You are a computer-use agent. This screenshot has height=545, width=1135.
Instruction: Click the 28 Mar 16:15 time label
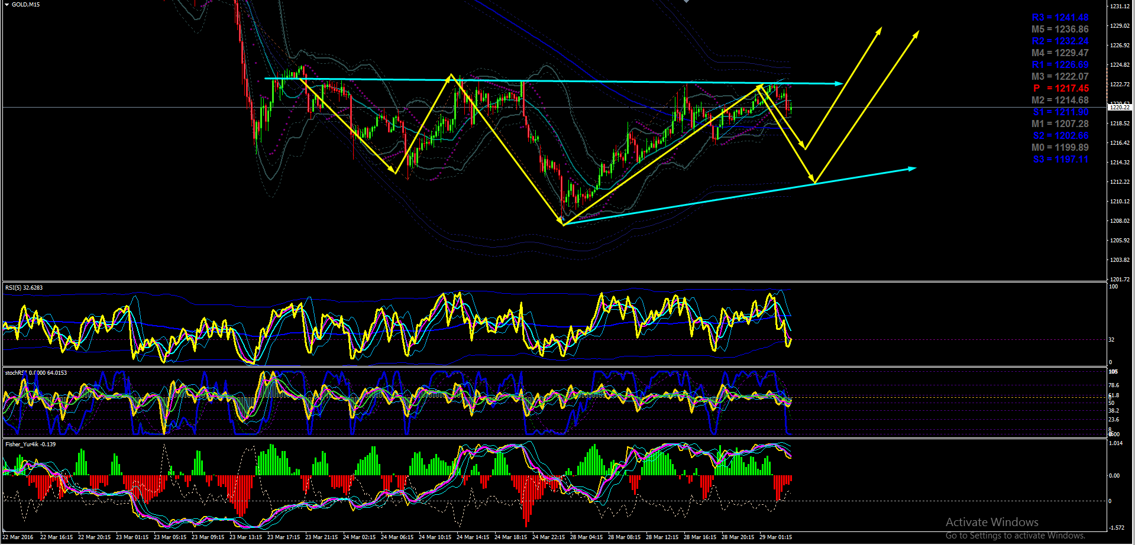700,537
